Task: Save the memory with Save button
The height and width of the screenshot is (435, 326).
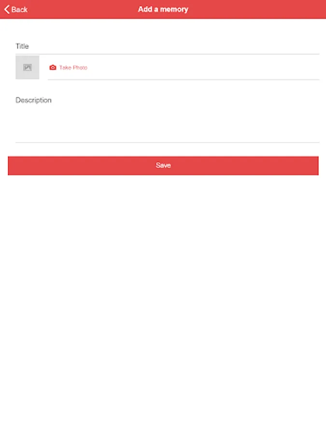Action: [163, 166]
